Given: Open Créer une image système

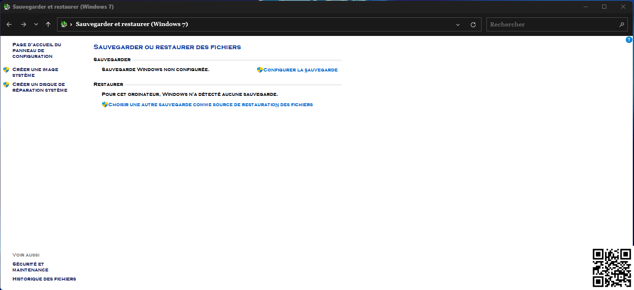Looking at the screenshot, I should pos(35,72).
